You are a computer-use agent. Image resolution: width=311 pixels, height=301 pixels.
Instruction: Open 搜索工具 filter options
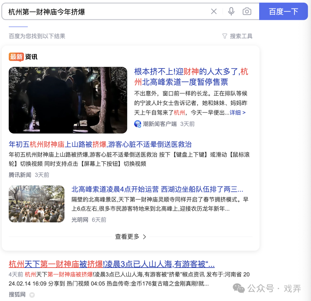tap(237, 36)
